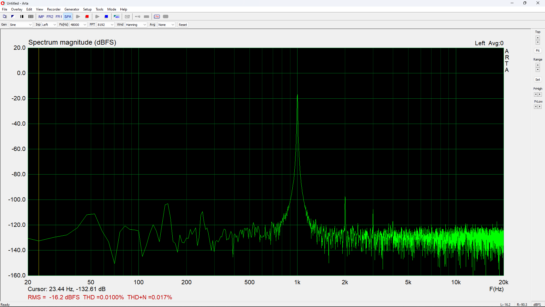Open the Setup menu

87,9
